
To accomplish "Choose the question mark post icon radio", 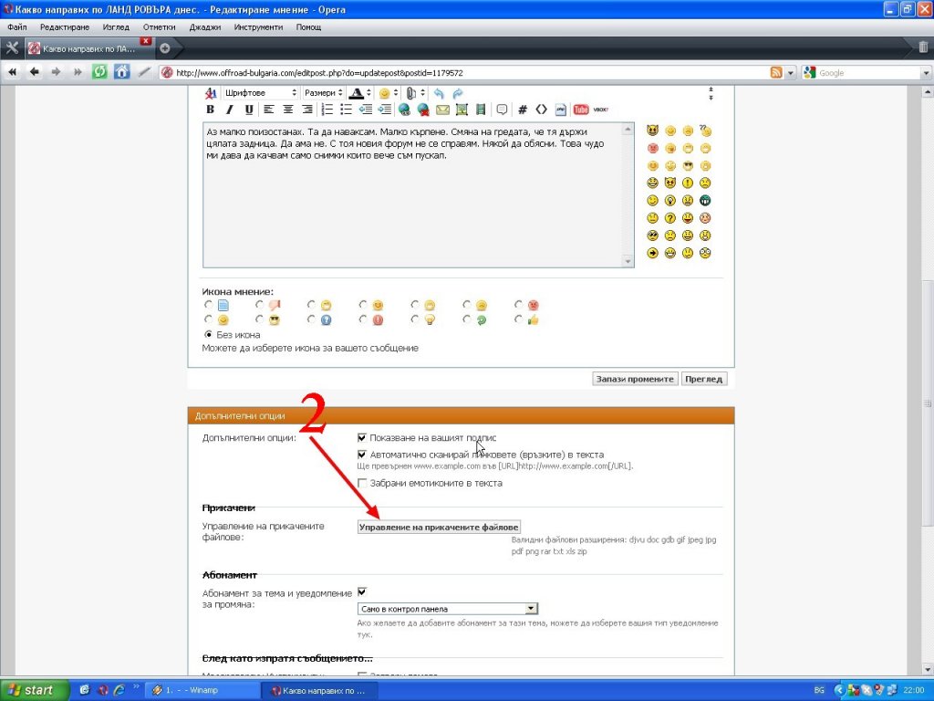I will (312, 319).
